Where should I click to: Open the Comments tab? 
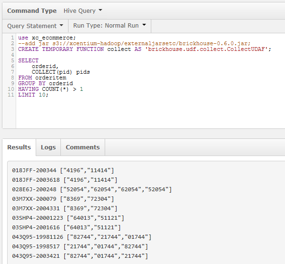83,147
